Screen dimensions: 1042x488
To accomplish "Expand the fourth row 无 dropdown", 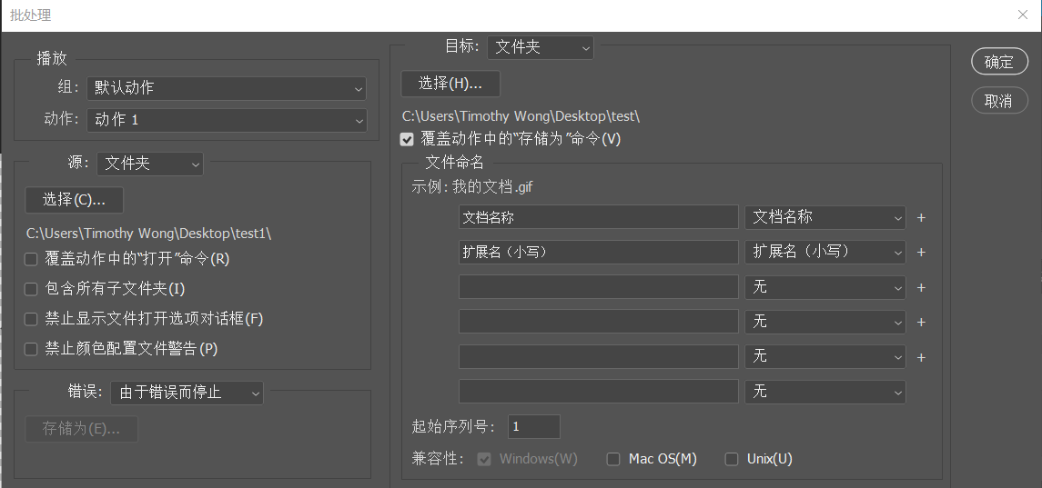I will (x=824, y=322).
